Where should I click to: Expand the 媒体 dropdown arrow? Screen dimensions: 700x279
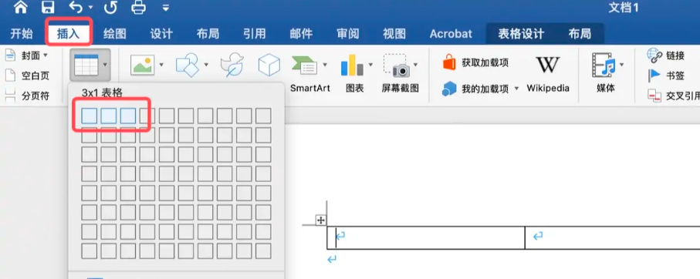[621, 65]
